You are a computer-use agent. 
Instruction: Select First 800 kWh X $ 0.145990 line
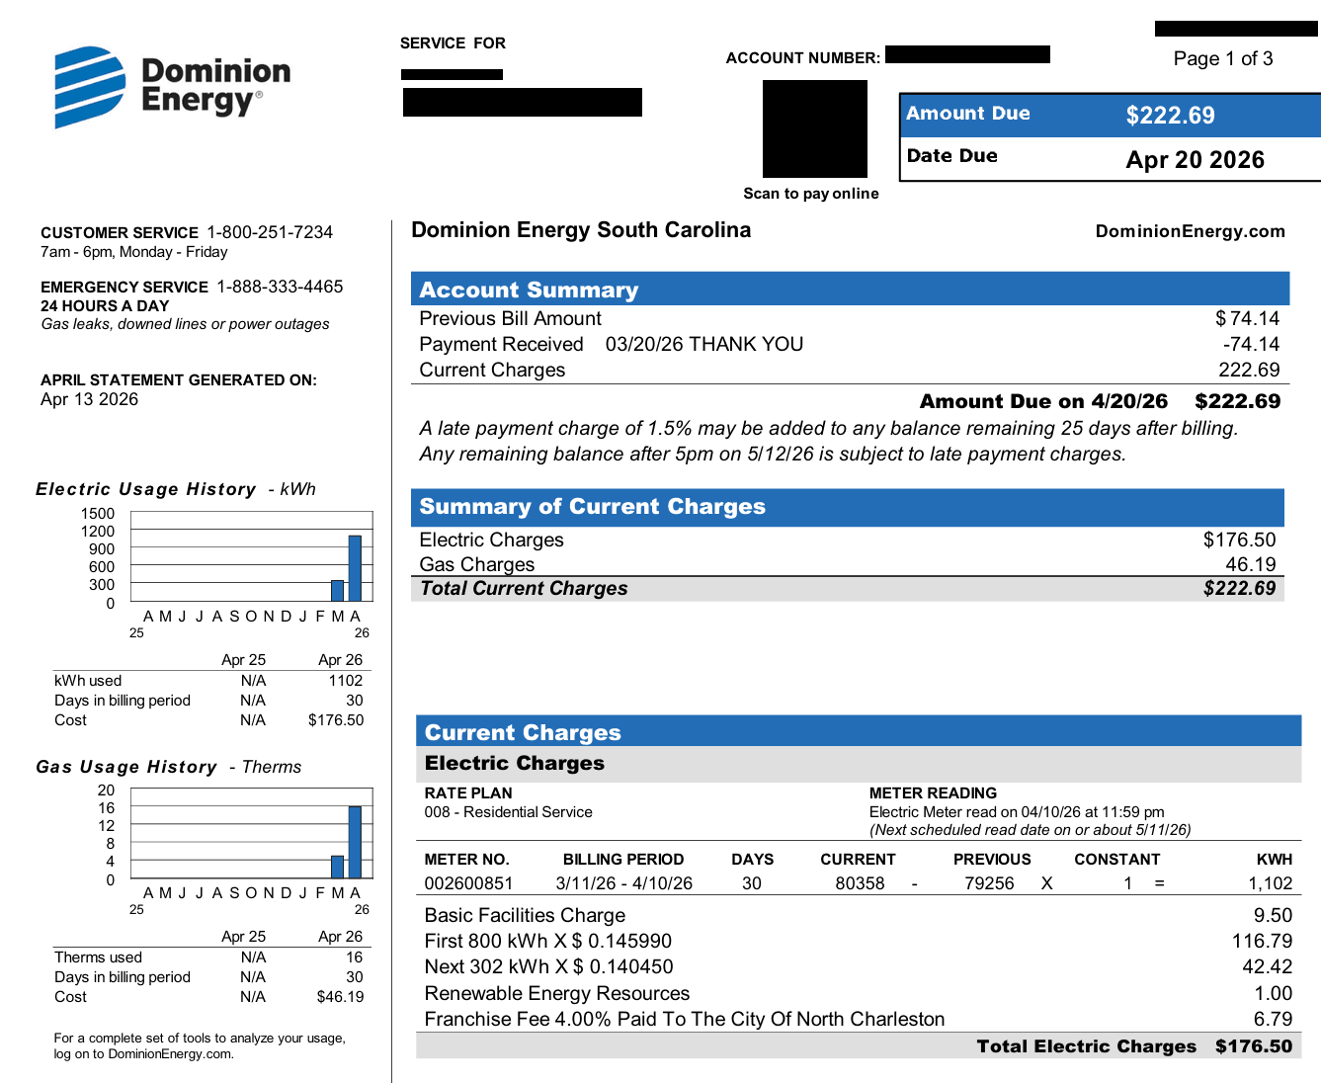[x=859, y=941]
